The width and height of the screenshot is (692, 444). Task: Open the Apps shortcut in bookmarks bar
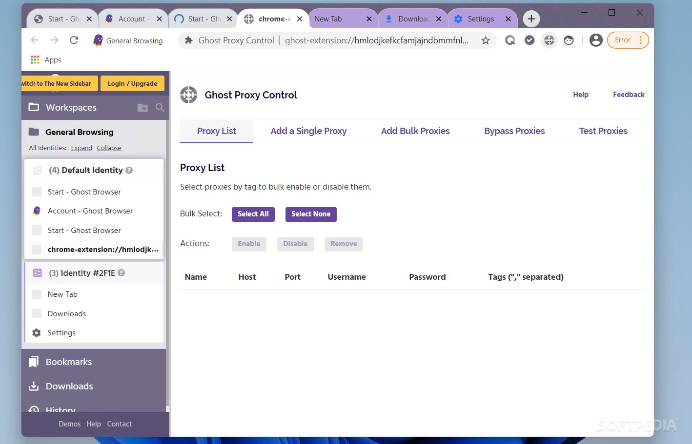click(46, 60)
